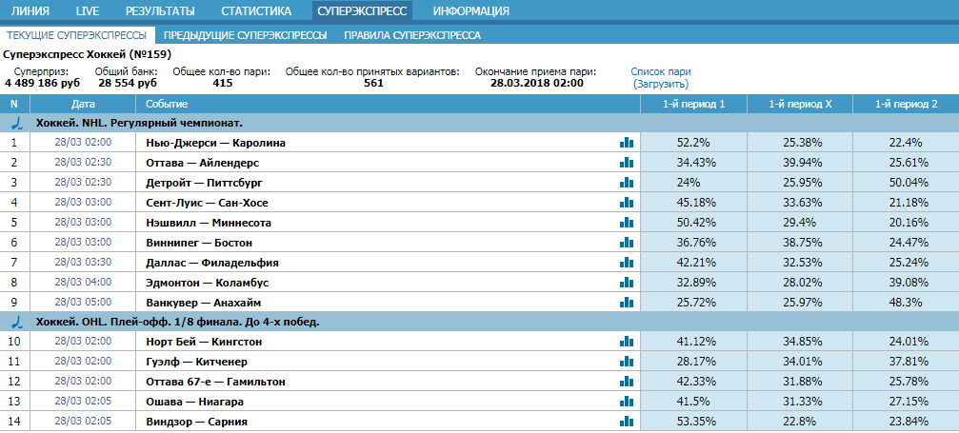Open the ИНФОРМАЦИЯ tab
This screenshot has height=433, width=959.
pos(471,11)
